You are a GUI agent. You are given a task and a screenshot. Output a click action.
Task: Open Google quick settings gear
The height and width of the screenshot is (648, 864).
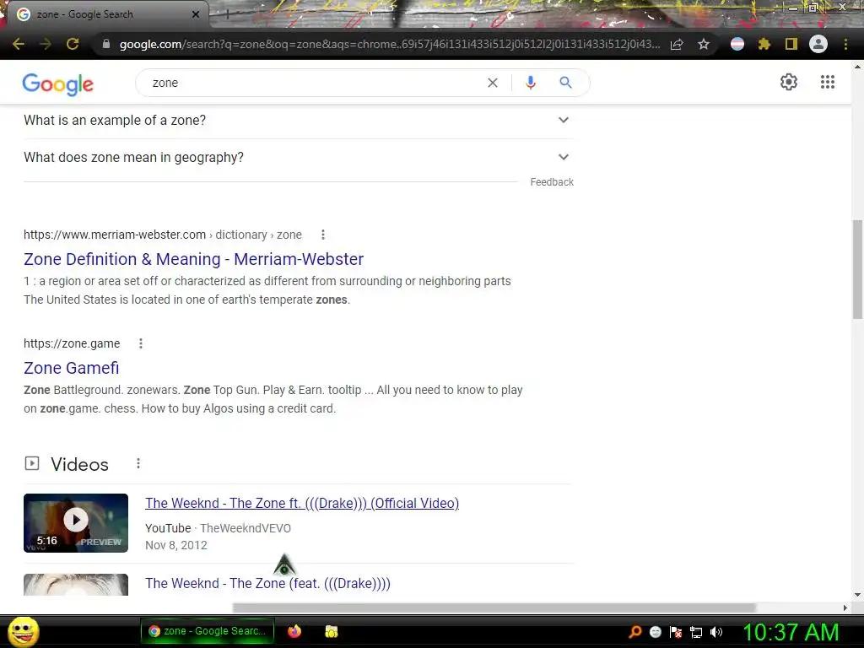point(789,82)
